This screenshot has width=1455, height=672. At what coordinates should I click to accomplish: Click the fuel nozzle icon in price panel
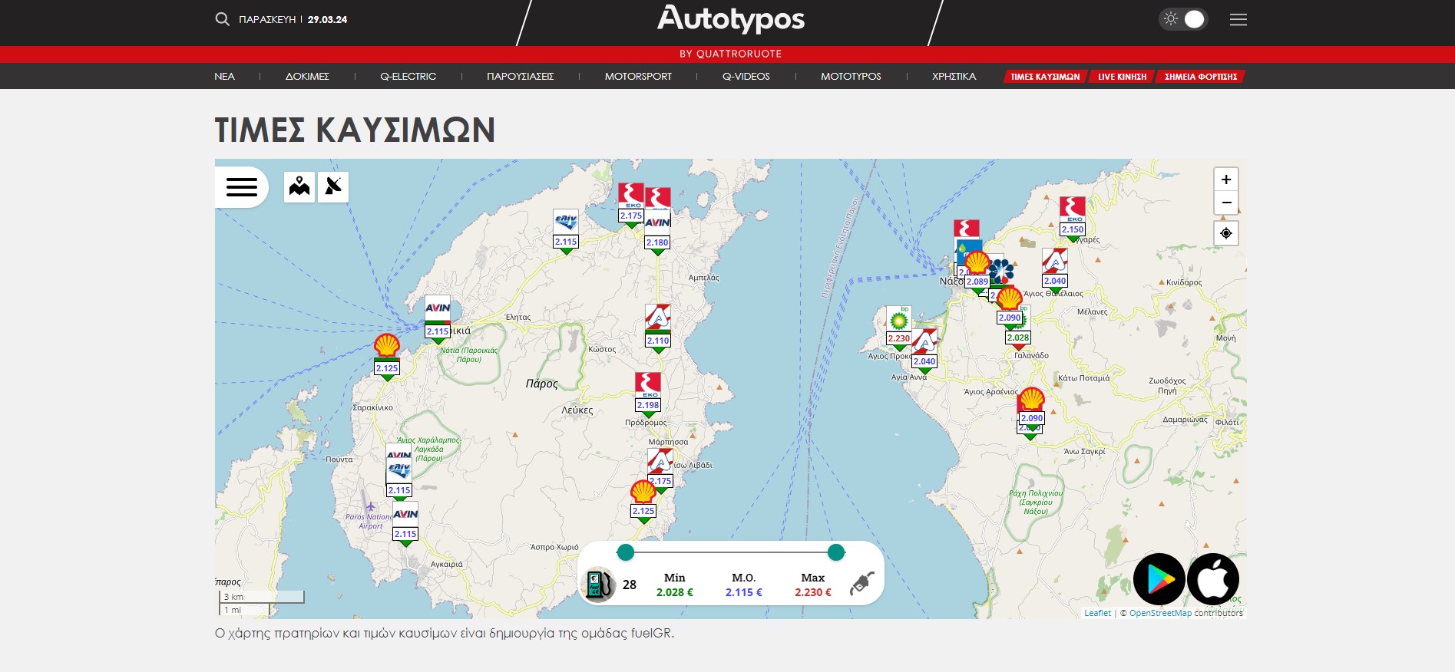tap(863, 583)
